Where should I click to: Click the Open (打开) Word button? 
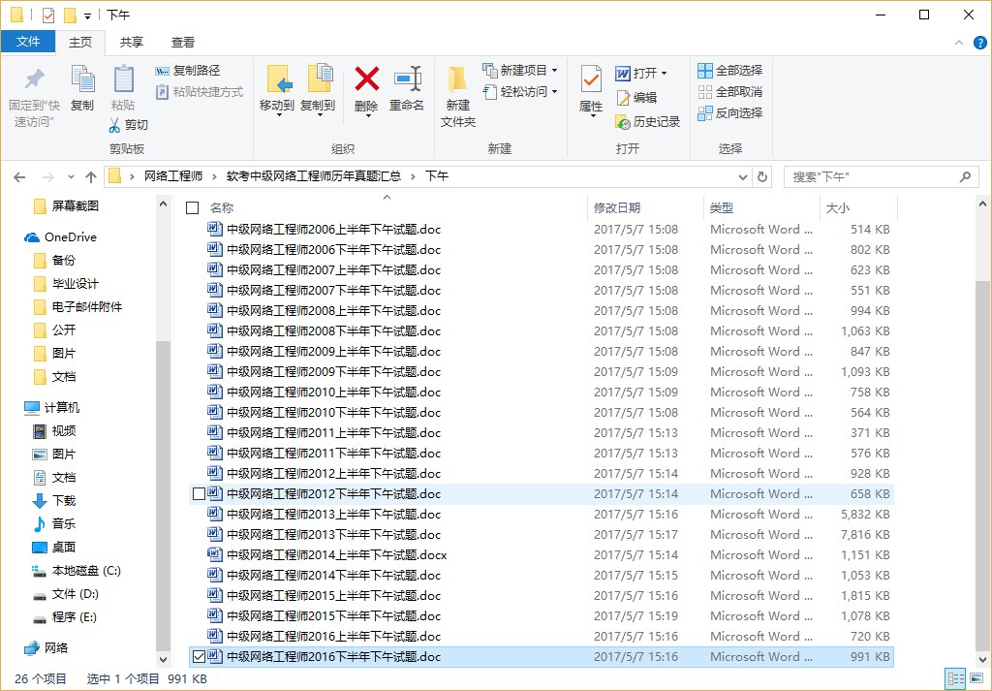(636, 74)
